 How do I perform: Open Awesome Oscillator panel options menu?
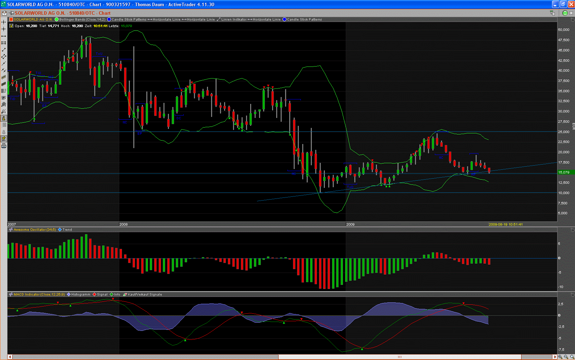(x=573, y=230)
